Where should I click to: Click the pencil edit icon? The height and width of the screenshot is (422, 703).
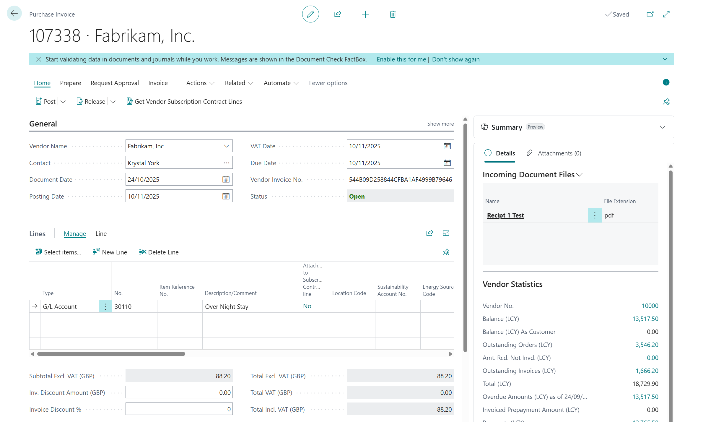310,14
